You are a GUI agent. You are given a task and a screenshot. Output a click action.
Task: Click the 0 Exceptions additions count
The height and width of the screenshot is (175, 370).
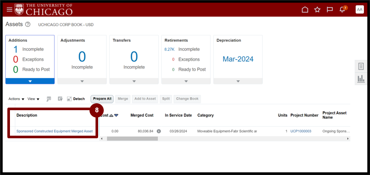16,60
